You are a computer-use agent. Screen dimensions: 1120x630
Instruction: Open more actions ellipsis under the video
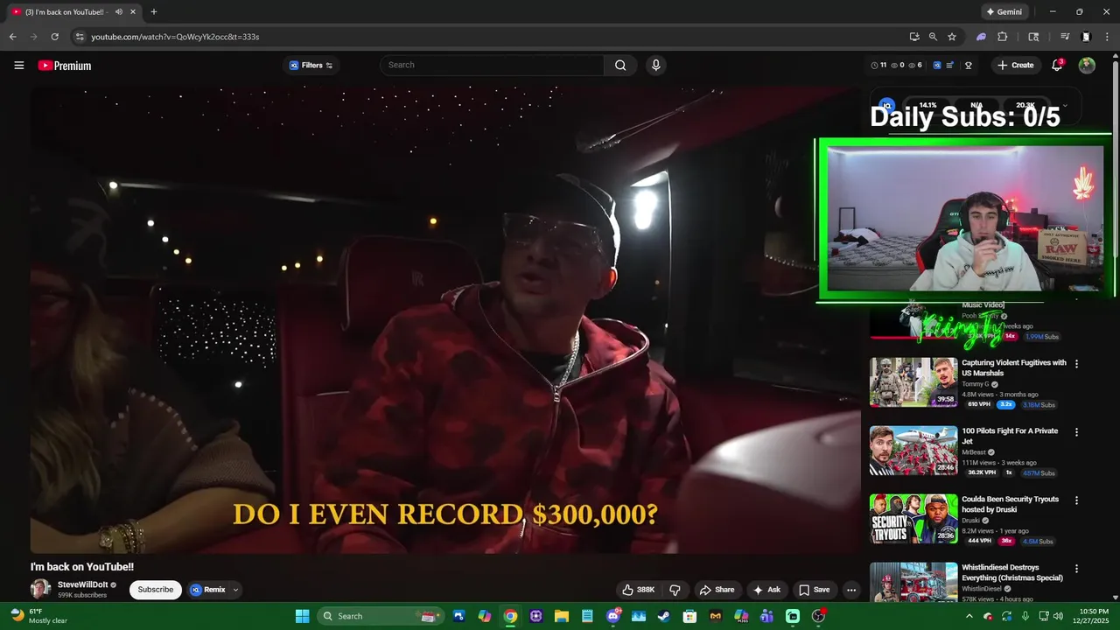[851, 590]
